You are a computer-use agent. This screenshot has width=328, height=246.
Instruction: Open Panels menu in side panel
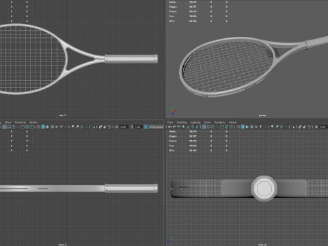point(233,122)
